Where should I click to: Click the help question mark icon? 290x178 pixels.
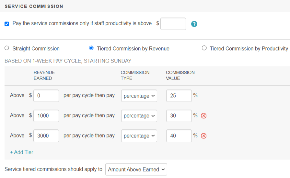tap(194, 24)
